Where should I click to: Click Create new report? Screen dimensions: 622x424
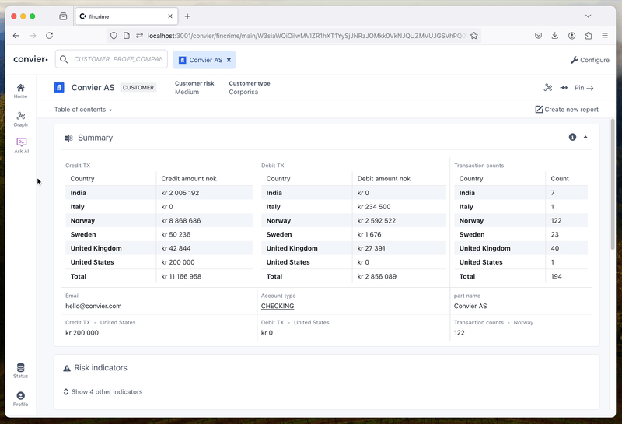pyautogui.click(x=567, y=110)
